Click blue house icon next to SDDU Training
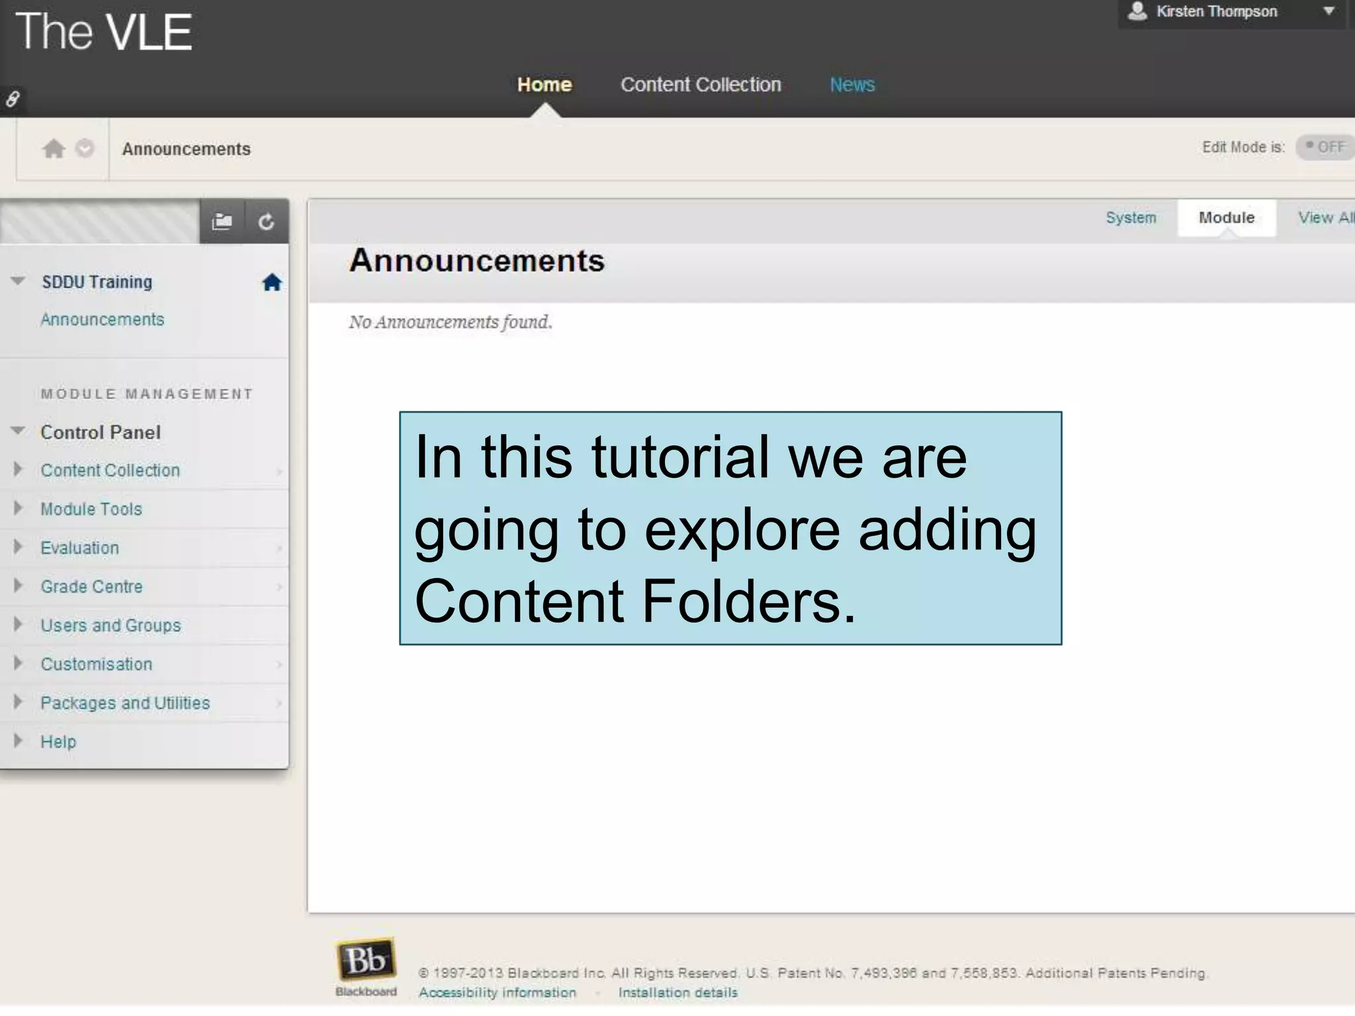This screenshot has width=1355, height=1016. click(272, 282)
